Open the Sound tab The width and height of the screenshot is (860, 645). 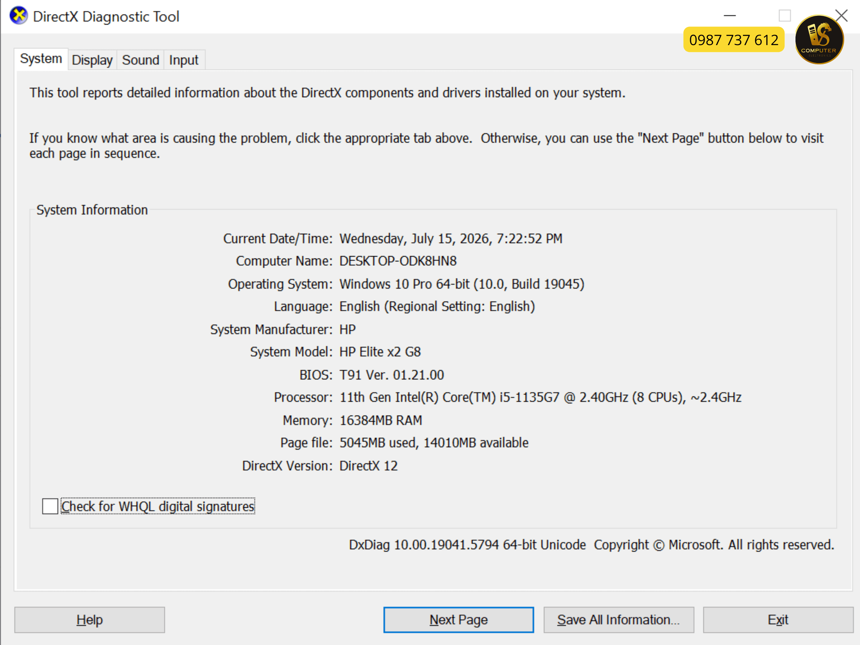(x=140, y=60)
